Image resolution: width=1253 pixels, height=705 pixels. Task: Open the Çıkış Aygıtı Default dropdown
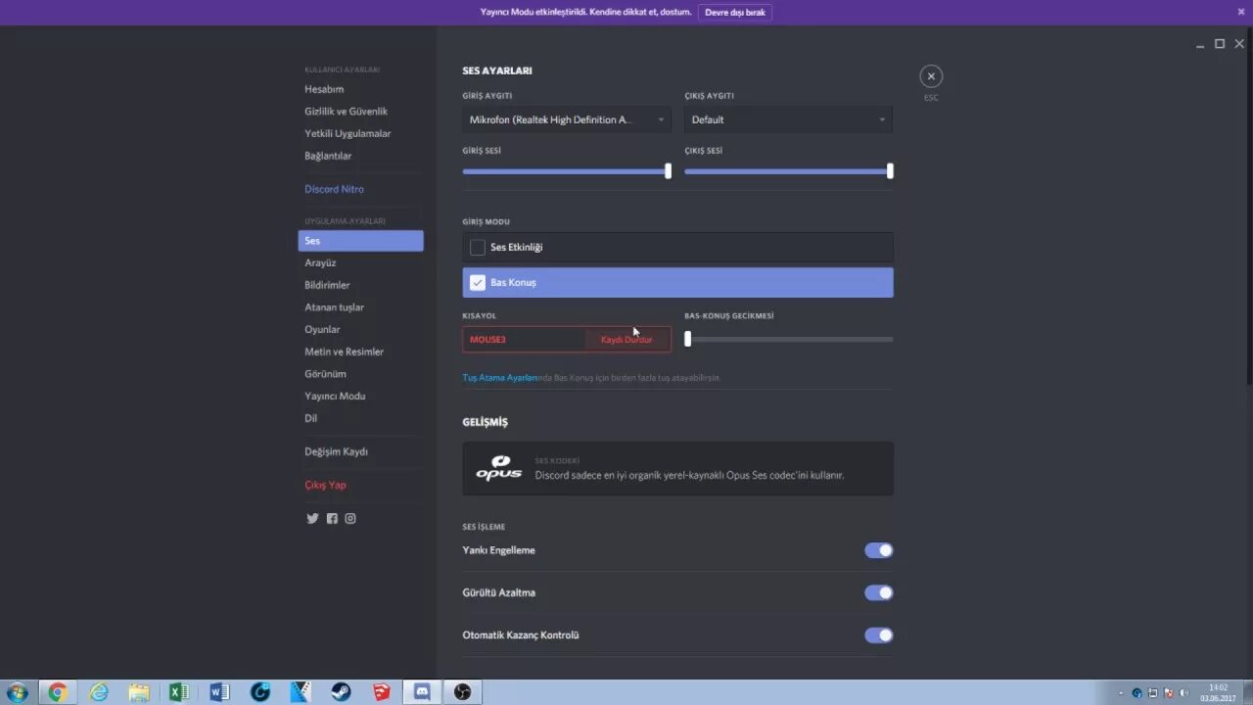(788, 119)
